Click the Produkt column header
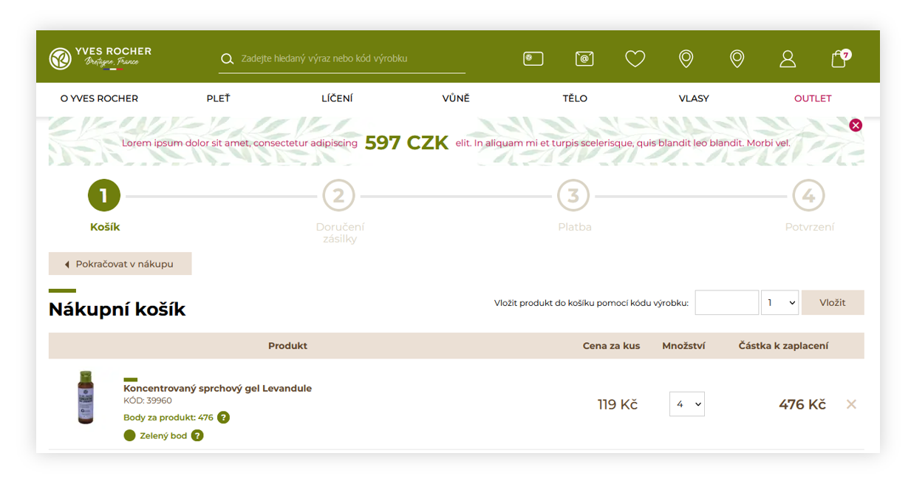Image resolution: width=911 pixels, height=490 pixels. (287, 346)
